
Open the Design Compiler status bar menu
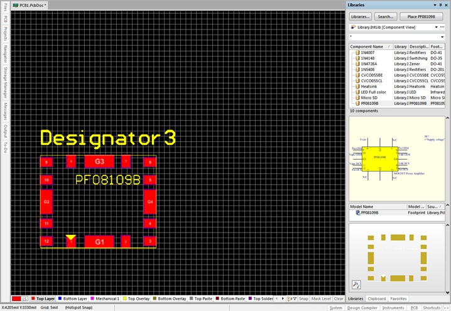point(362,308)
